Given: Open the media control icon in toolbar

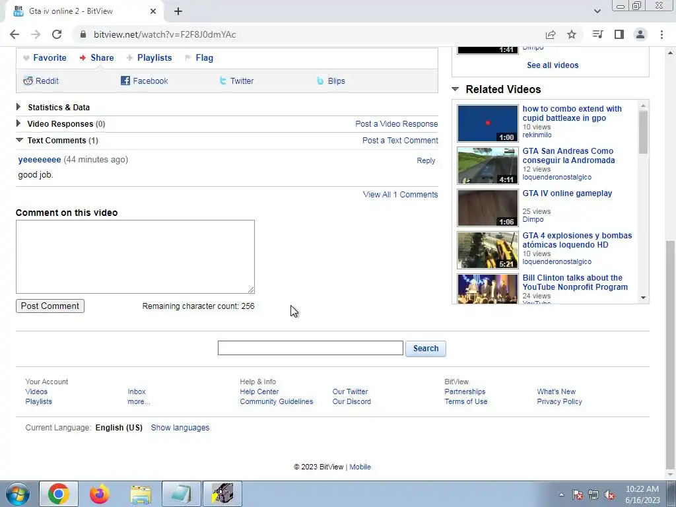Looking at the screenshot, I should point(597,34).
